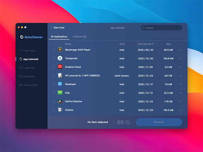203x152 pixels.
Task: Sort by Last Opened column header
Action: (x=145, y=44)
